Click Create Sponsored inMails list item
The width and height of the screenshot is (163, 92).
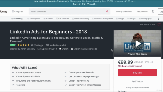tap(28, 76)
